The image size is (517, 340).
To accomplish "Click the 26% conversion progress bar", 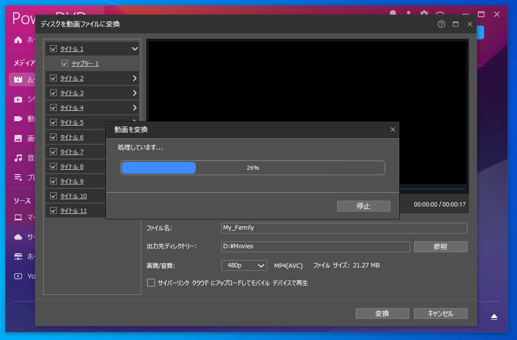I will coord(253,168).
